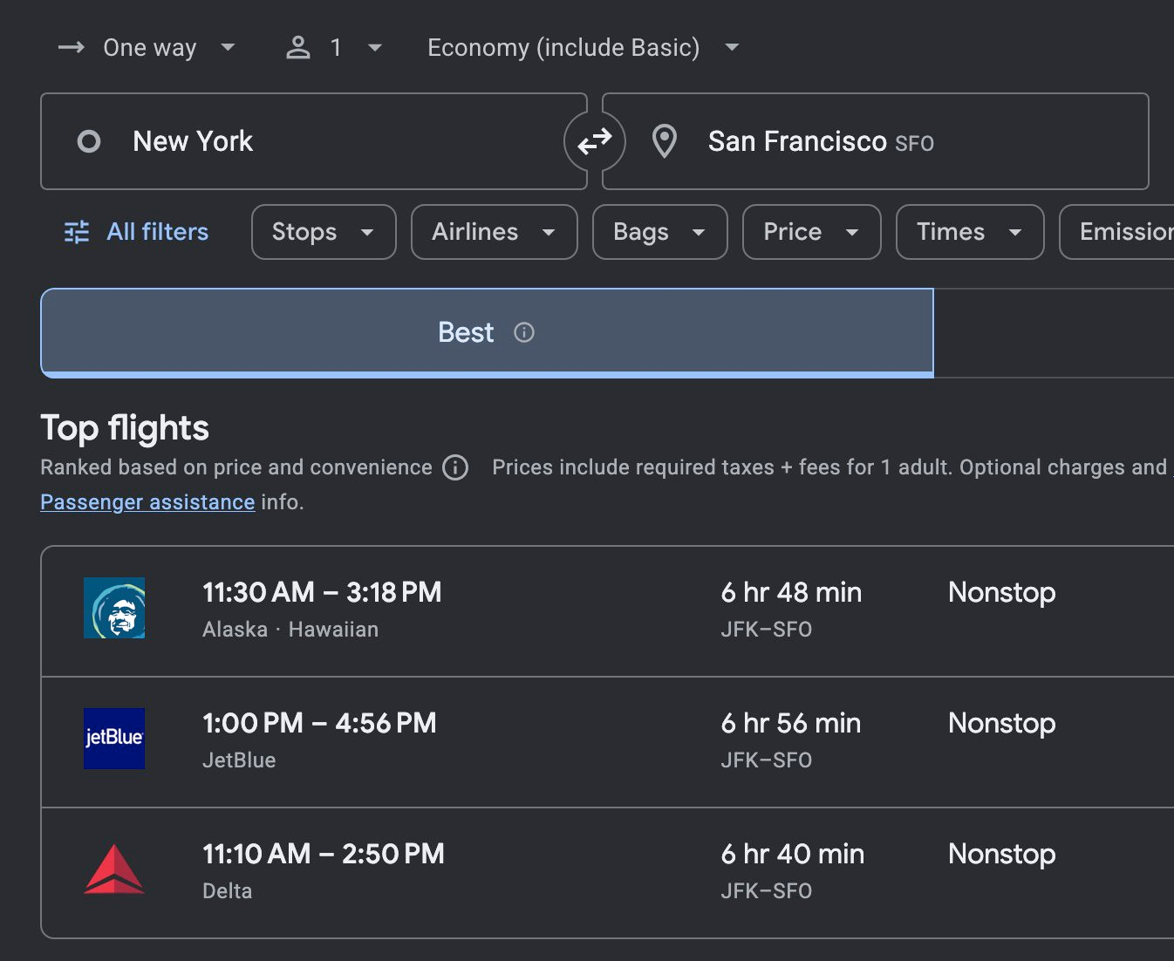Click the Alaska Airlines logo
Viewport: 1174px width, 961px height.
(x=114, y=608)
